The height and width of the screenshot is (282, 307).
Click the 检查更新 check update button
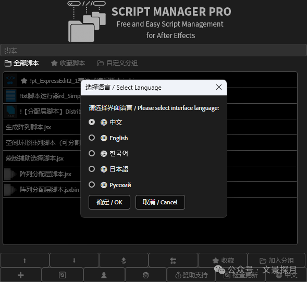[240, 275]
